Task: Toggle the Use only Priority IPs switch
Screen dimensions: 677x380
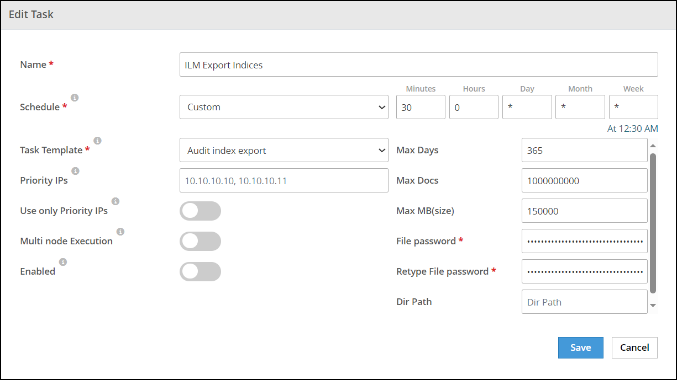Action: [200, 211]
